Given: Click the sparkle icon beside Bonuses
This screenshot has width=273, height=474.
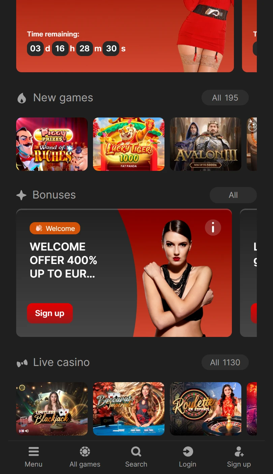Looking at the screenshot, I should click(21, 195).
